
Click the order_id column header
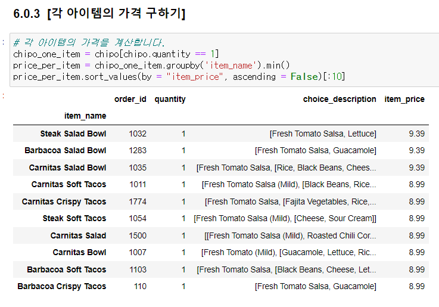pos(130,99)
